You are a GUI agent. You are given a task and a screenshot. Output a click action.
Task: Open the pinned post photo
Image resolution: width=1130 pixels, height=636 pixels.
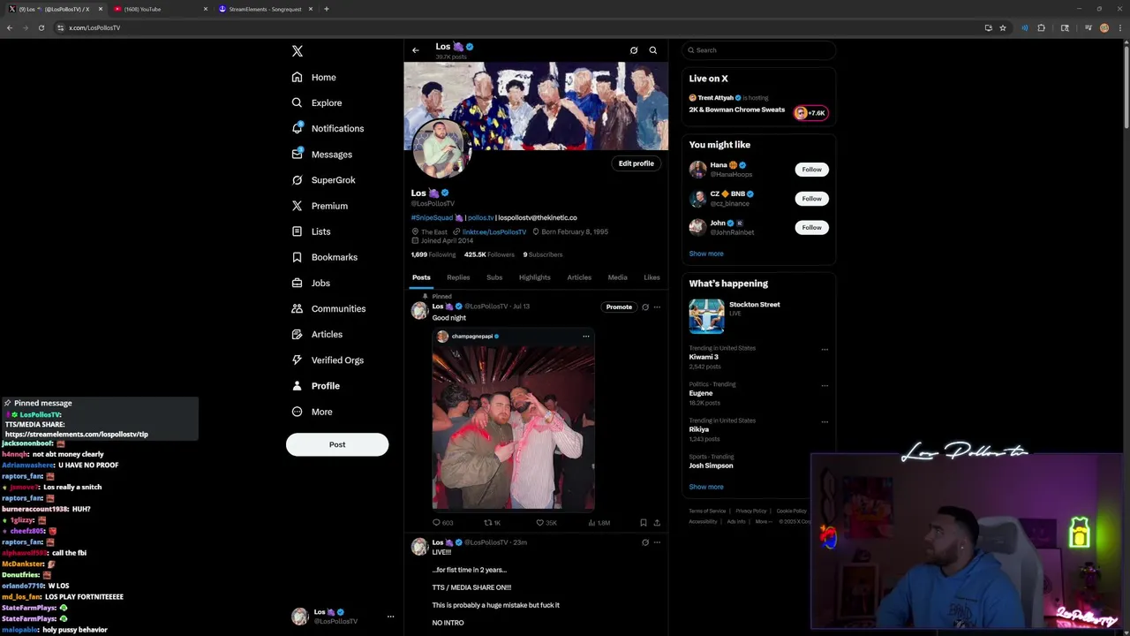click(x=513, y=427)
